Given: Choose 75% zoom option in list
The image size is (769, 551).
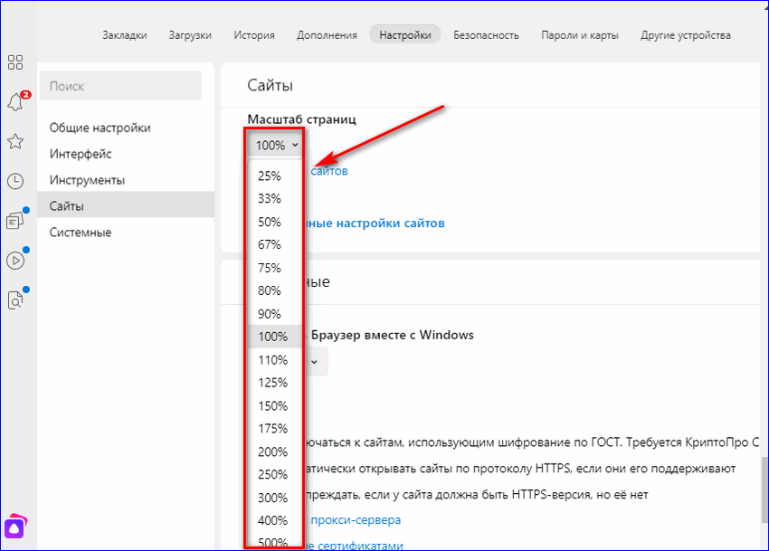Looking at the screenshot, I should click(270, 268).
